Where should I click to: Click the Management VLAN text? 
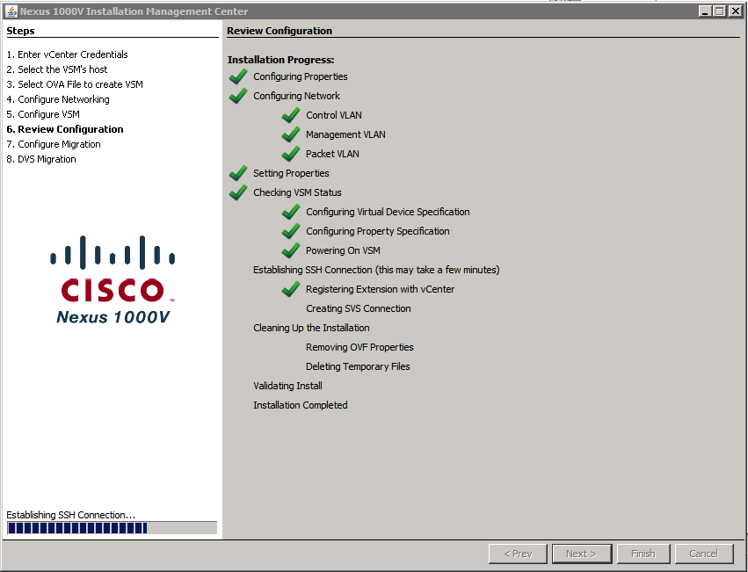click(x=345, y=134)
